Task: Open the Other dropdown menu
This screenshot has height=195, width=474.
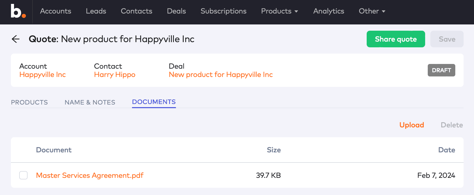Action: [372, 11]
